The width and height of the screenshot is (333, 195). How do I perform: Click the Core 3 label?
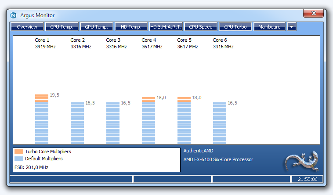[x=113, y=40]
